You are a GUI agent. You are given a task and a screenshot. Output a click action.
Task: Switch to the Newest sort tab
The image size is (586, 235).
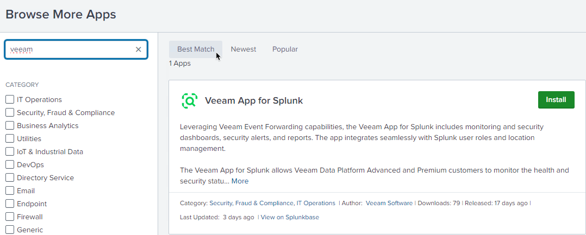(x=243, y=49)
